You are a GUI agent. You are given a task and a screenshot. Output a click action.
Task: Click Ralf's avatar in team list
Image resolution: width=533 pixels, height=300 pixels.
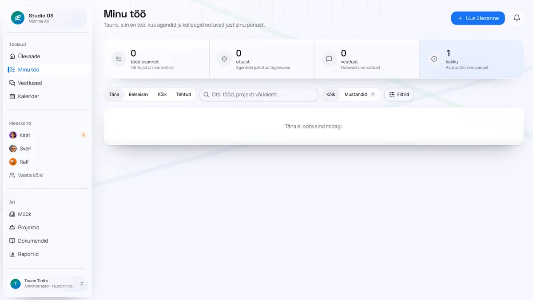13,162
